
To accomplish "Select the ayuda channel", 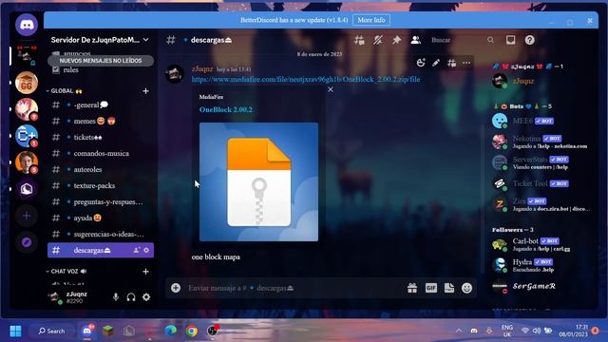I will [101, 218].
